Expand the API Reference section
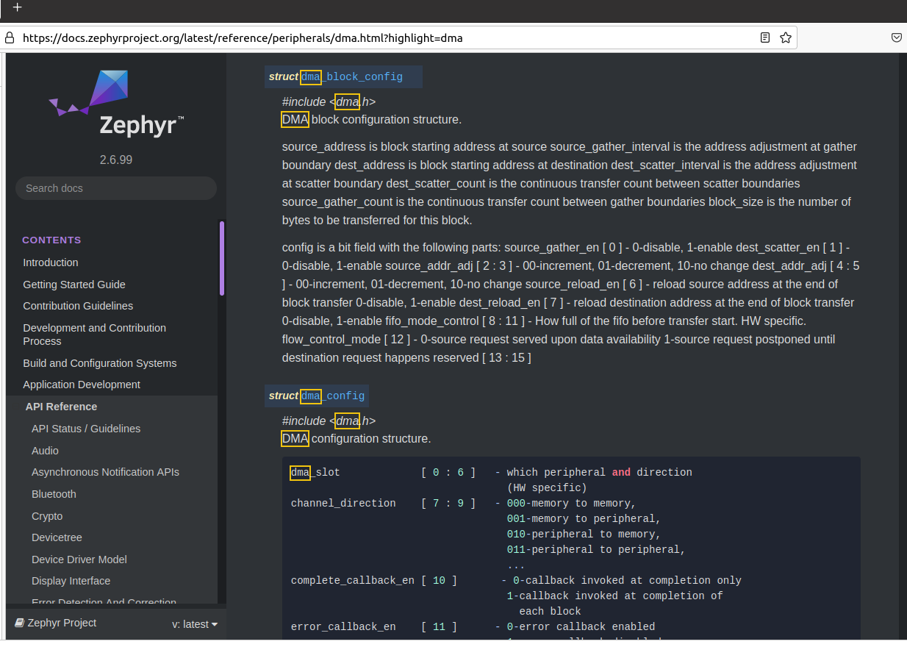 (x=61, y=406)
